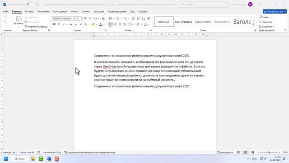Click the Cut (Вырезать) scissors button

pos(31,17)
